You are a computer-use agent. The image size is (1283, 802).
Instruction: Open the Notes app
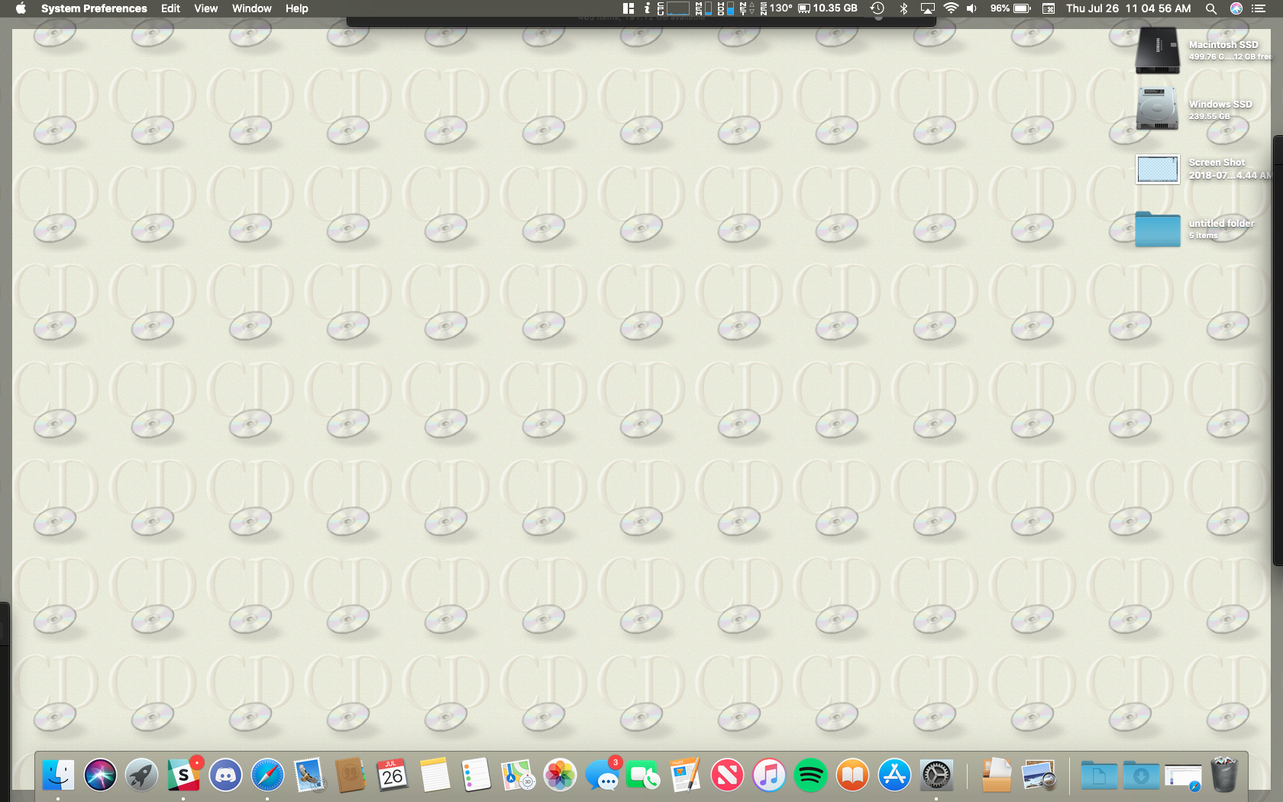click(x=435, y=775)
